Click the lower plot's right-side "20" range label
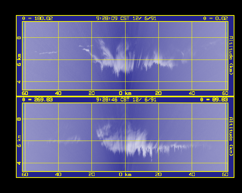 pos(158,175)
